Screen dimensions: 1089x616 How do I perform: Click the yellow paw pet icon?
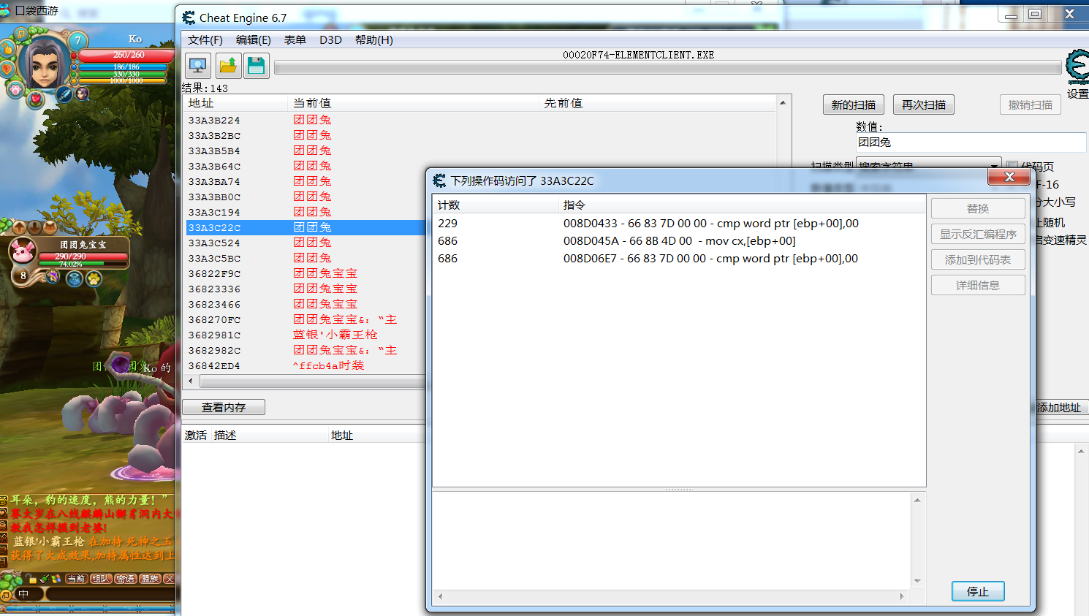point(94,278)
